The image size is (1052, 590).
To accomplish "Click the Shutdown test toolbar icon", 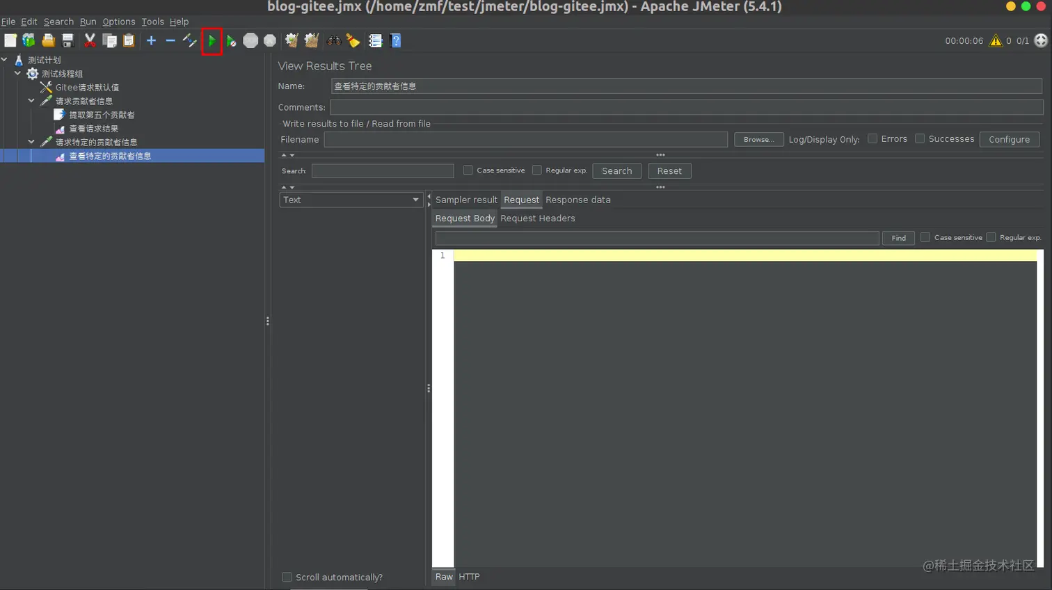I will point(270,41).
